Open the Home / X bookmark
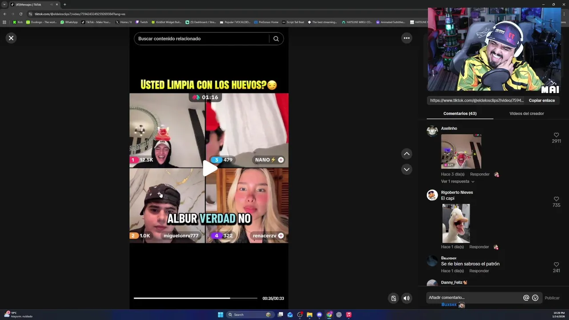Screen dimensions: 569x320 pyautogui.click(x=124, y=22)
